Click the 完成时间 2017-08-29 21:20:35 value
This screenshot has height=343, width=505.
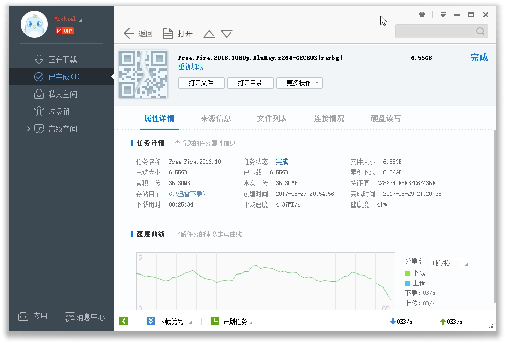click(412, 194)
